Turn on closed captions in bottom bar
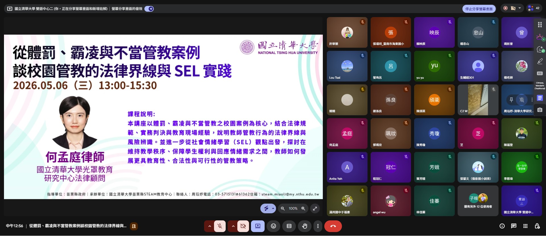 click(289, 226)
